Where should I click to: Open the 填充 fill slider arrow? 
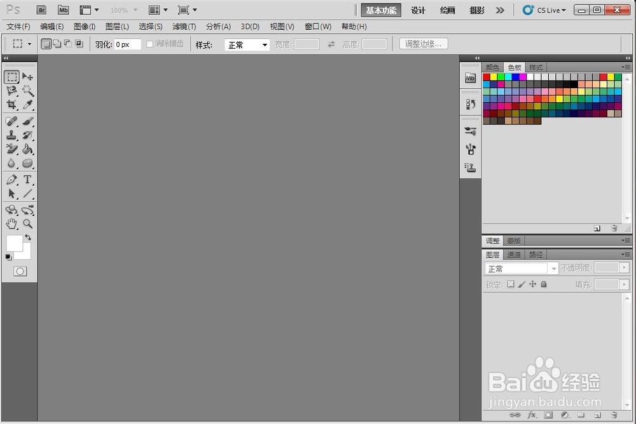click(x=625, y=284)
